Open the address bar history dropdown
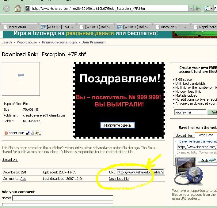Viewport: 217px width, 208px height. [191, 9]
